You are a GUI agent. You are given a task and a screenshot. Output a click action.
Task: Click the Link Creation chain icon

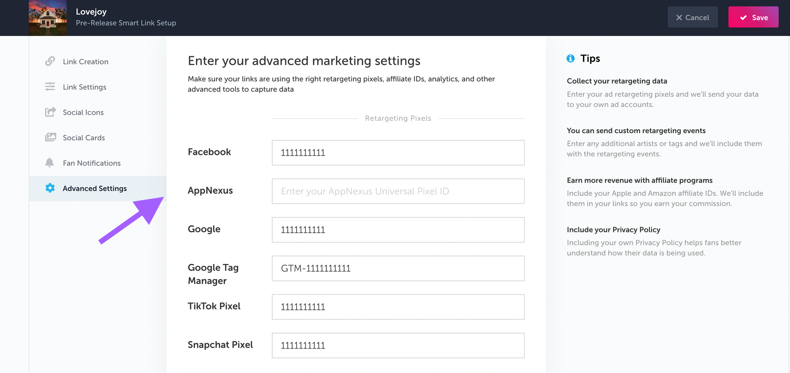click(50, 61)
